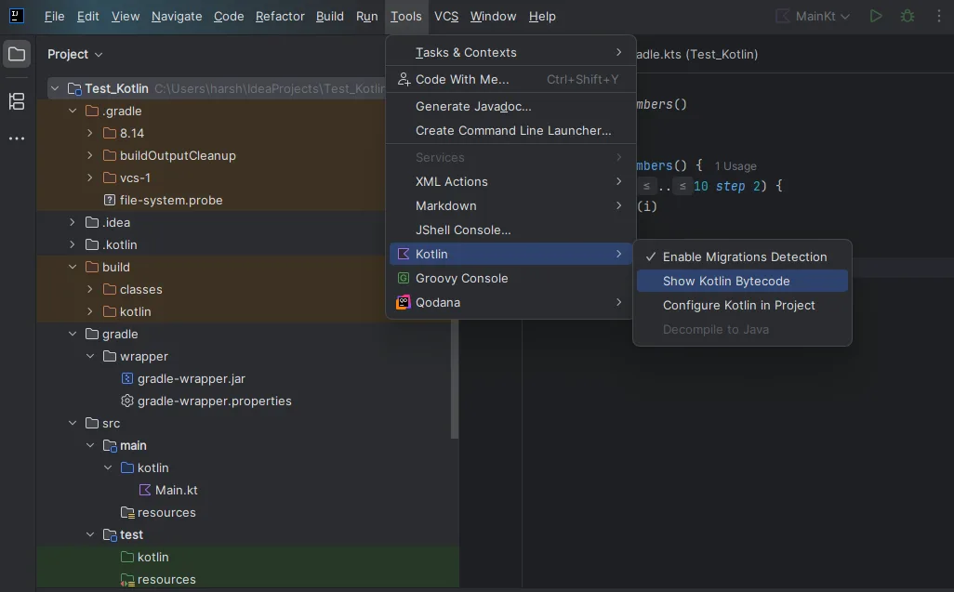This screenshot has width=954, height=592.
Task: Open the XML Actions submenu
Action: pyautogui.click(x=511, y=181)
